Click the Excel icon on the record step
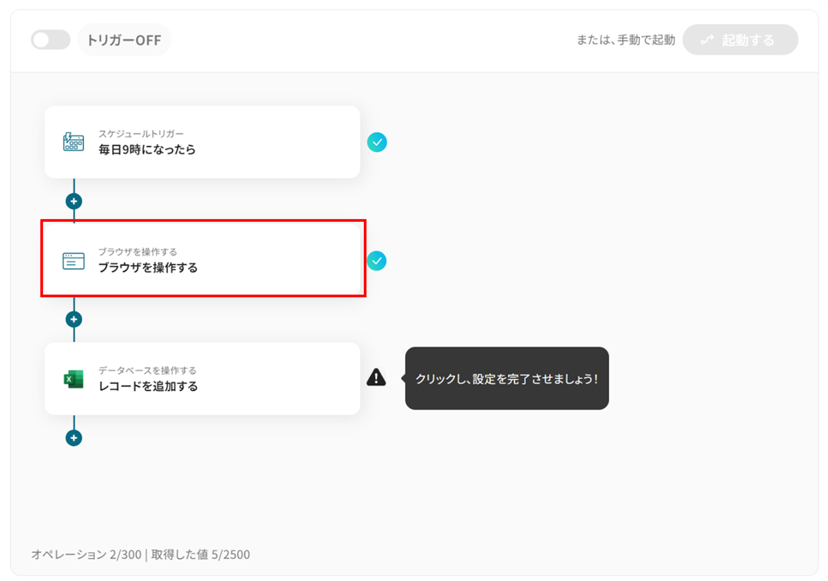 point(73,379)
